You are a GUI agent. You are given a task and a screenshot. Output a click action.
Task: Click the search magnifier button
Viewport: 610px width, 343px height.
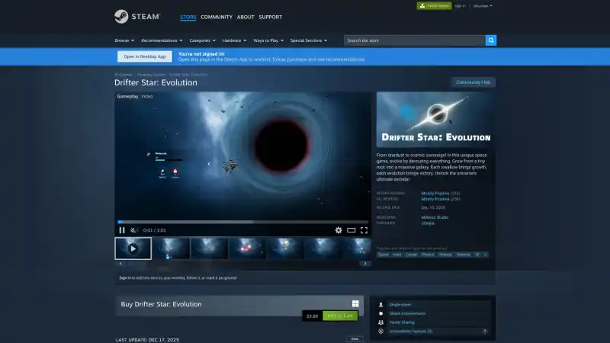click(490, 40)
